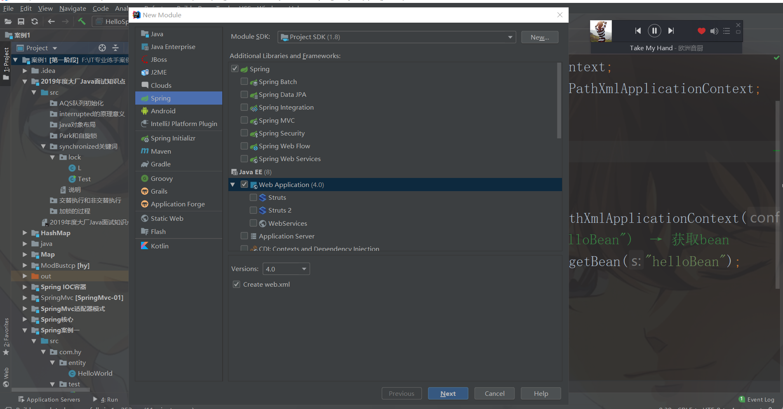Collapse Web Application tree node
The height and width of the screenshot is (409, 783).
(233, 185)
